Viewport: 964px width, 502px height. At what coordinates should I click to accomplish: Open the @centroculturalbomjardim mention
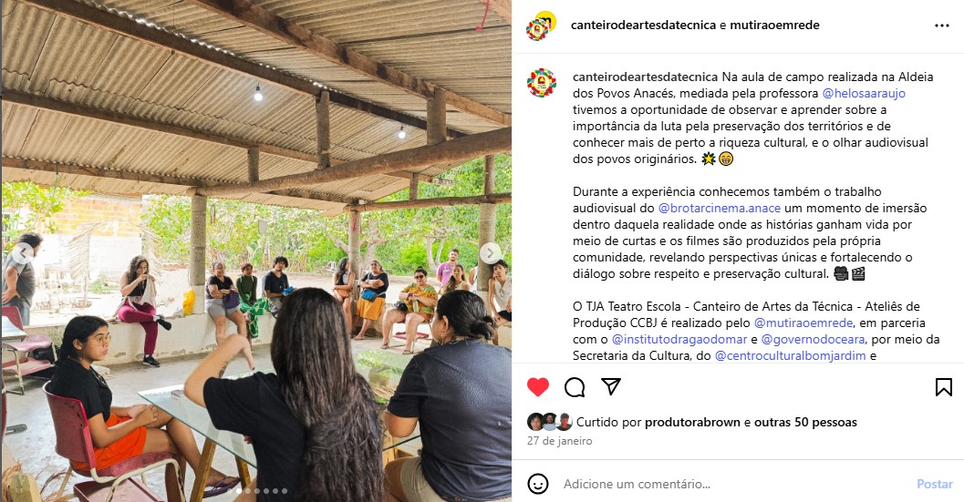tap(790, 355)
